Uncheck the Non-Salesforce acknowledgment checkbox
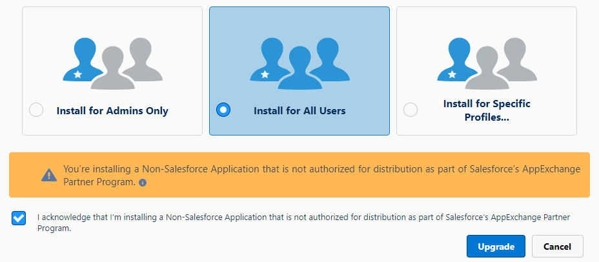599x262 pixels. (x=19, y=218)
